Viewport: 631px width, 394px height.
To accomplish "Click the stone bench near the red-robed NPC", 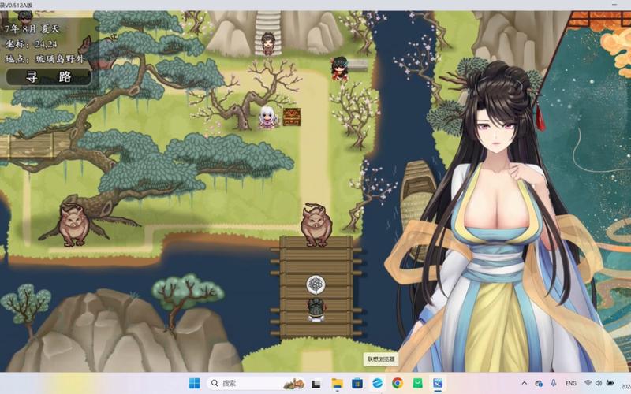I will coord(357,65).
